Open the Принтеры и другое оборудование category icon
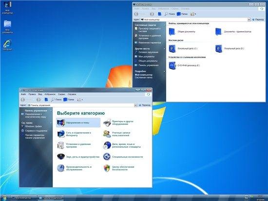Screen dimensions: 268x201 pyautogui.click(x=107, y=122)
